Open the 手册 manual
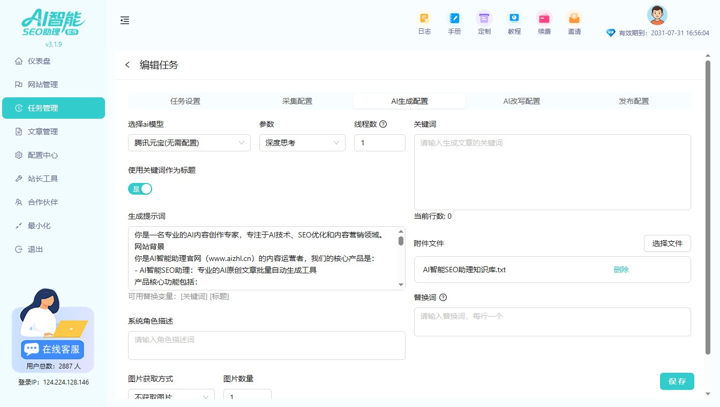Image resolution: width=720 pixels, height=407 pixels. tap(454, 23)
